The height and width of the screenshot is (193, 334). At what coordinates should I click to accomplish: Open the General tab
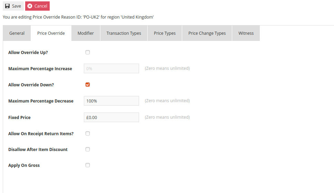pos(17,33)
